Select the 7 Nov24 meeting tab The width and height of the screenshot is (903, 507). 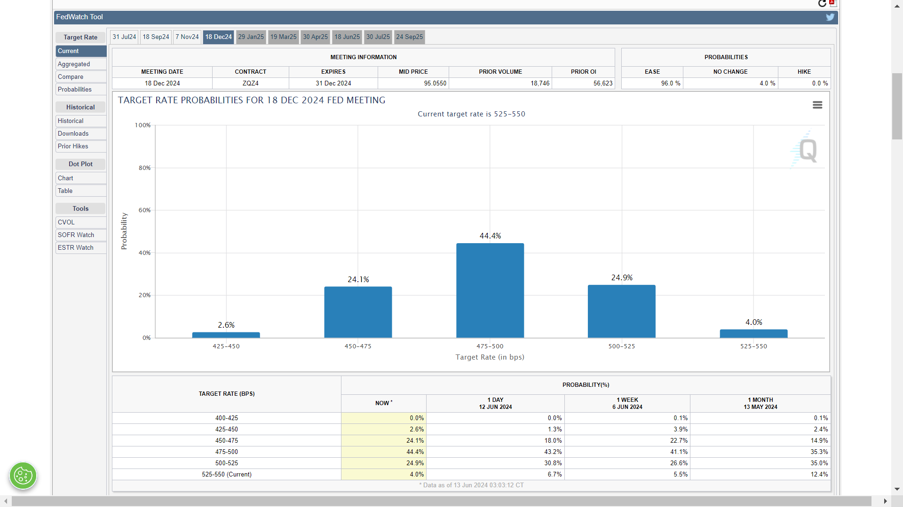tap(187, 37)
